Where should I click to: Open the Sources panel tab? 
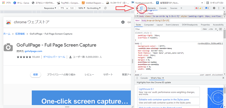click(174, 8)
